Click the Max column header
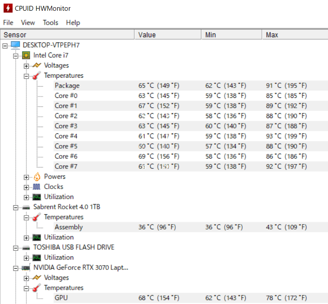This screenshot has height=304, width=328. 295,35
